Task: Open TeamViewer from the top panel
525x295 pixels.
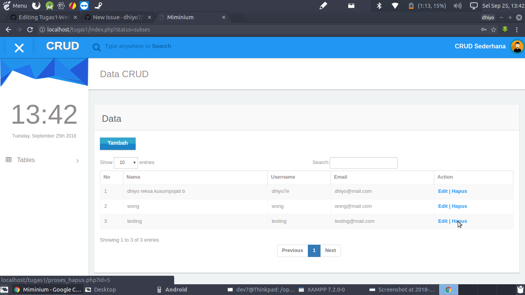Action: coord(84,5)
